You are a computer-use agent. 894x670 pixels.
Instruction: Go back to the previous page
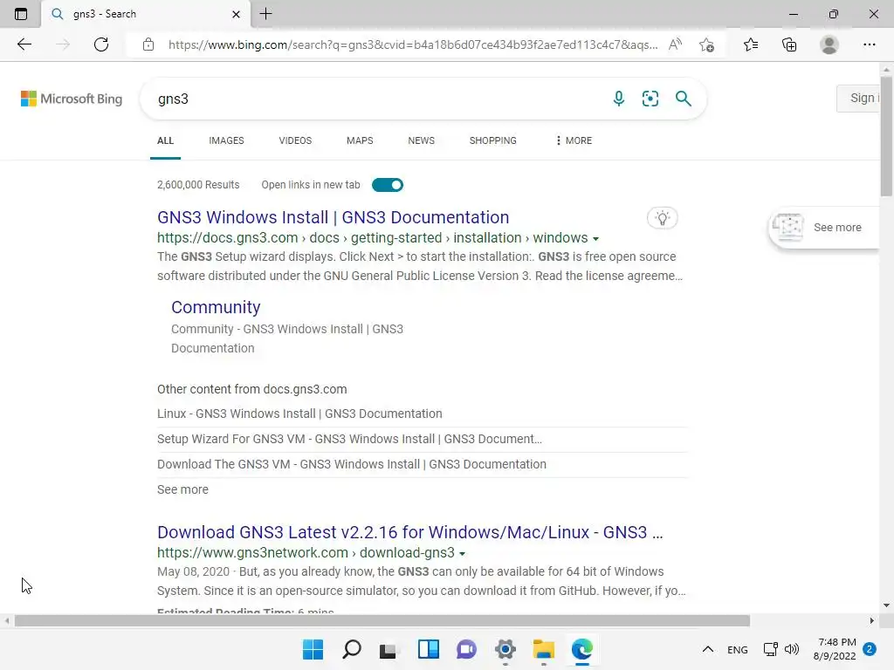click(24, 44)
